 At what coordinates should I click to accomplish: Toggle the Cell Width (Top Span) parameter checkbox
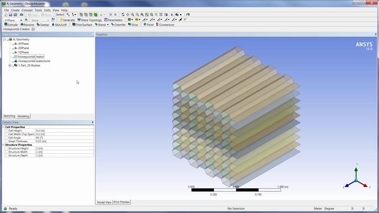(x=6, y=134)
